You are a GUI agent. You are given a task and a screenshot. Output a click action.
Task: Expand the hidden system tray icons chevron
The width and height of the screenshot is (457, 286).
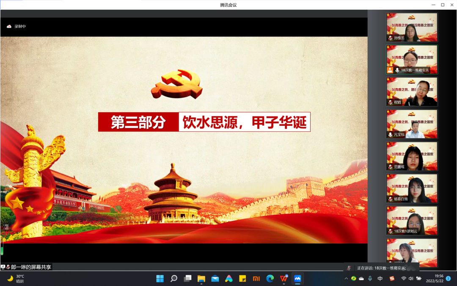pyautogui.click(x=346, y=278)
